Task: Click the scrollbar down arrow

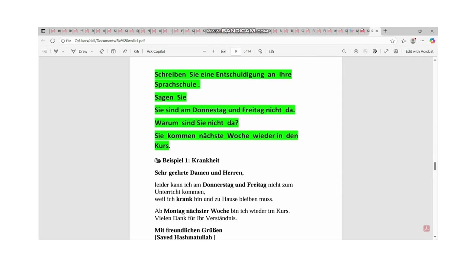Action: click(435, 237)
